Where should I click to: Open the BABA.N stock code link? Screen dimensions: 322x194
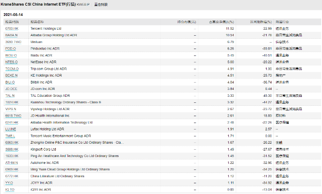click(11, 35)
